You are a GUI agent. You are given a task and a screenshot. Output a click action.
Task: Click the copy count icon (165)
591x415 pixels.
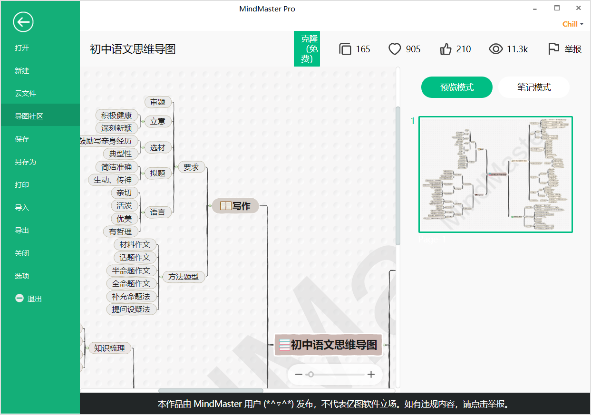click(x=345, y=49)
